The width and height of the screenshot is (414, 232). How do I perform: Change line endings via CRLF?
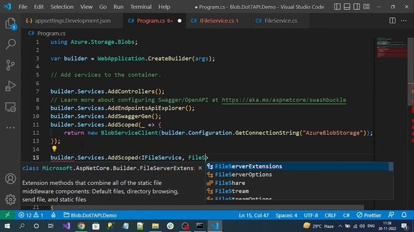click(x=331, y=215)
